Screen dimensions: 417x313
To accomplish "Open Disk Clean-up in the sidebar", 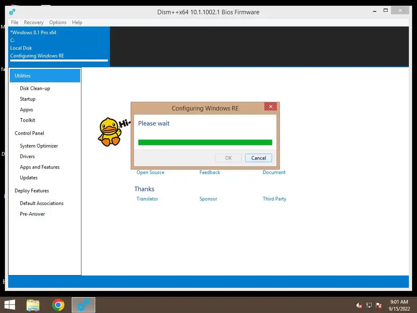I will (x=35, y=88).
